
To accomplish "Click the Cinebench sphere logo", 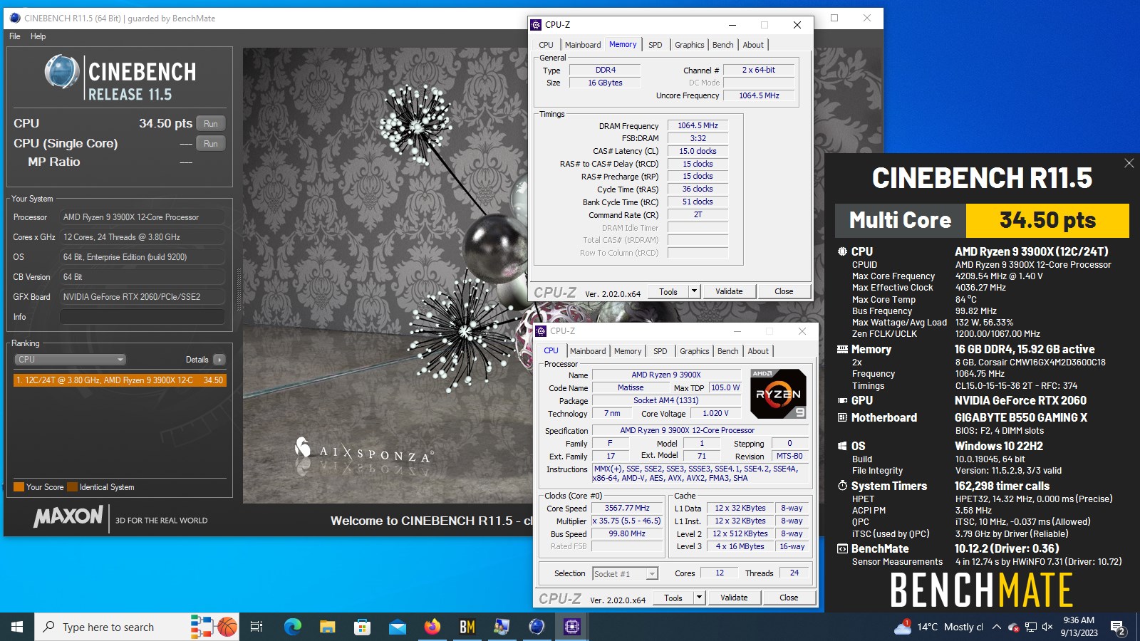I will point(62,71).
